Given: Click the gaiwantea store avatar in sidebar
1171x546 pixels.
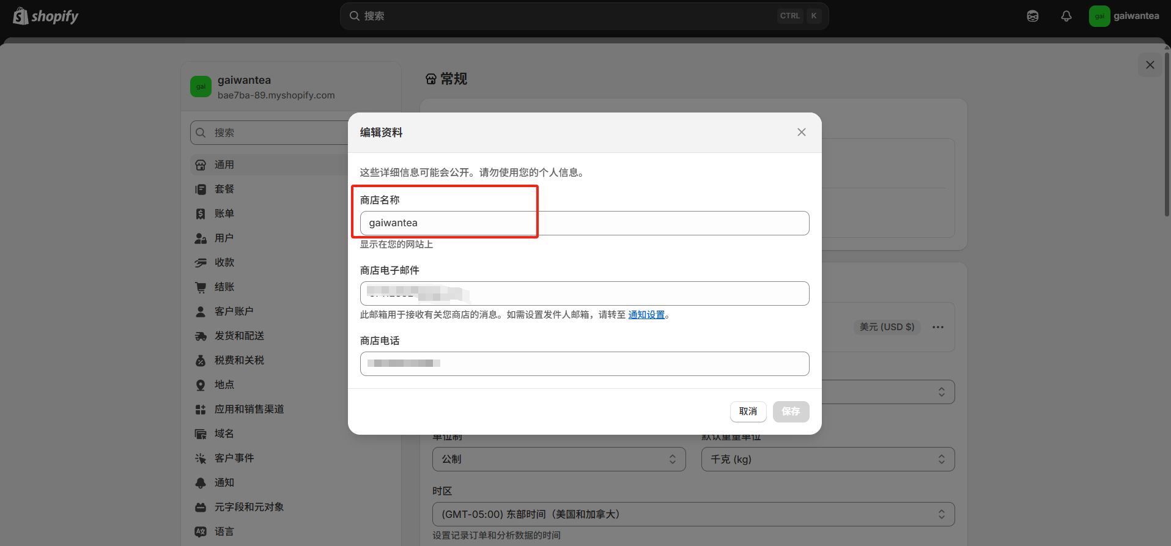Looking at the screenshot, I should click(201, 86).
